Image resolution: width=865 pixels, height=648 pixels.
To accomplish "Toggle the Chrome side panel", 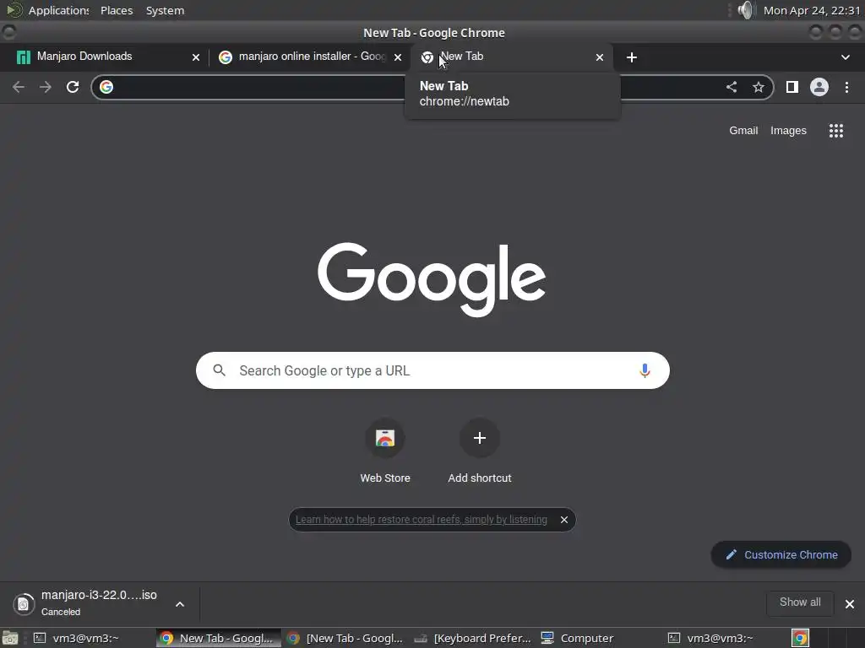I will (x=792, y=87).
